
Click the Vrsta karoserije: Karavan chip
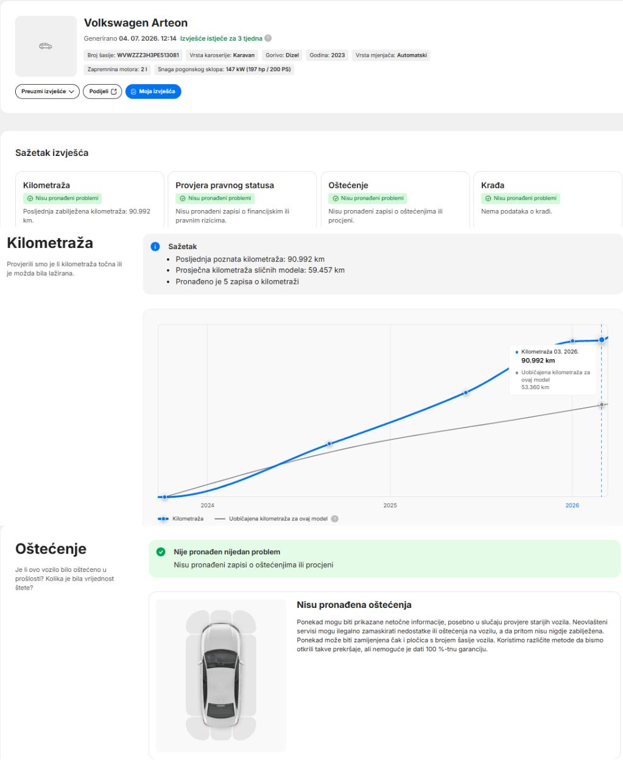pyautogui.click(x=222, y=55)
